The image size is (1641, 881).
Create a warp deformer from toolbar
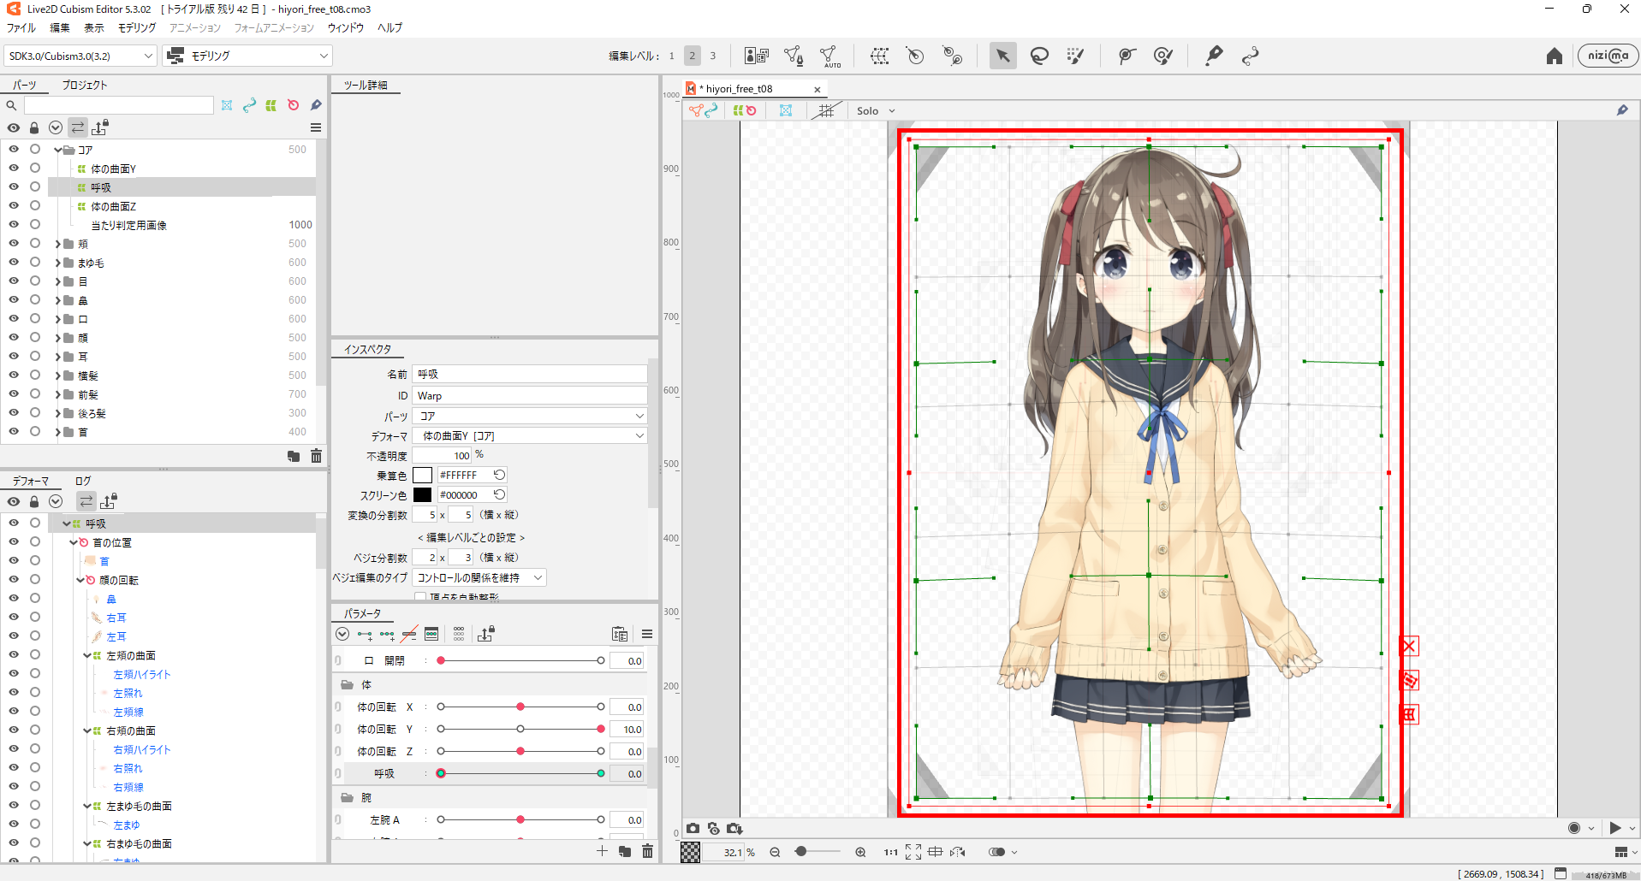click(x=879, y=56)
